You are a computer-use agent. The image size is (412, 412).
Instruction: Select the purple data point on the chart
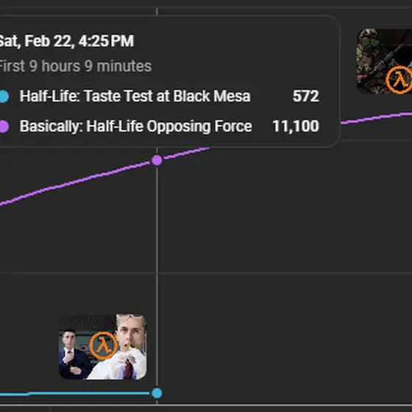pos(157,160)
